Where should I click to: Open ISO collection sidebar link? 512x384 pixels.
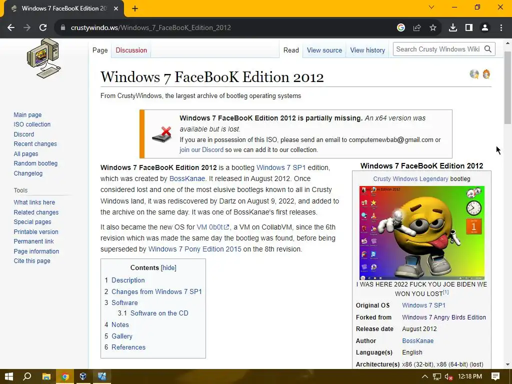click(32, 124)
